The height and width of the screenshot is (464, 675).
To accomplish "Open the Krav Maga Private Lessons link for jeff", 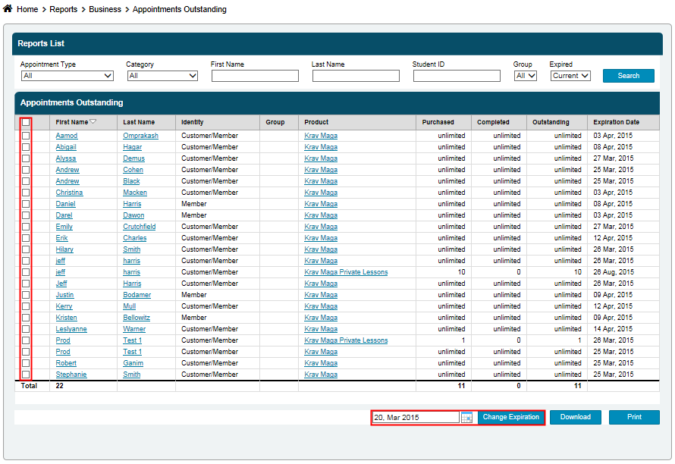I will click(x=346, y=272).
